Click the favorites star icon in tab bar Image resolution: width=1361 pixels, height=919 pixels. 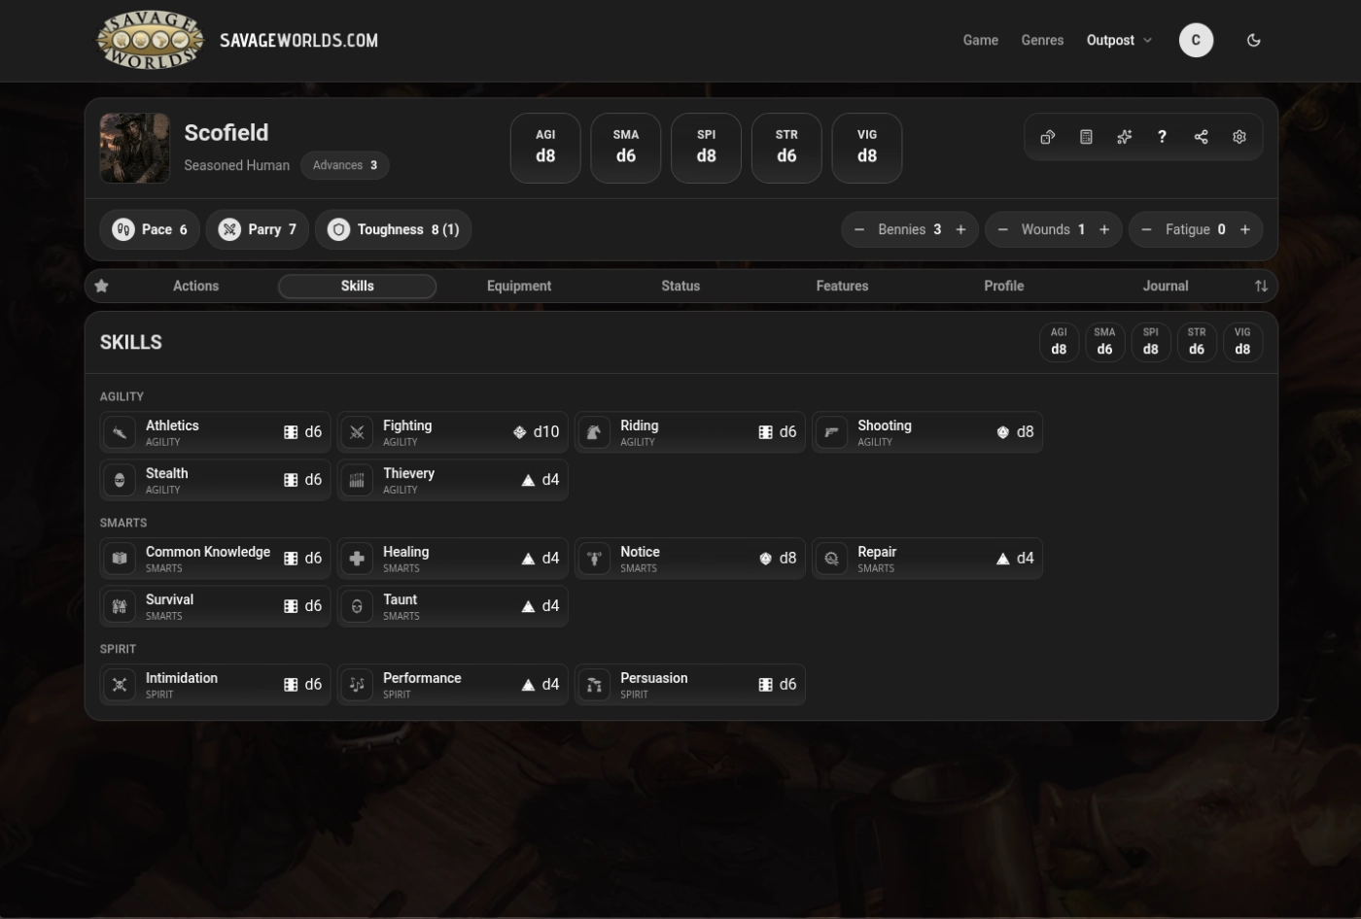click(102, 286)
